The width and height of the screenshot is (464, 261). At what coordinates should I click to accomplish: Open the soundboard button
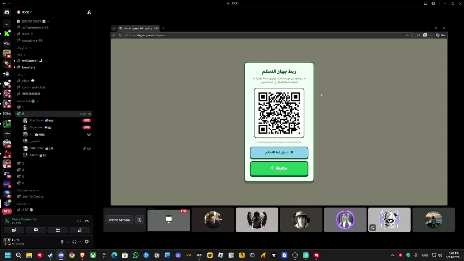(x=80, y=230)
